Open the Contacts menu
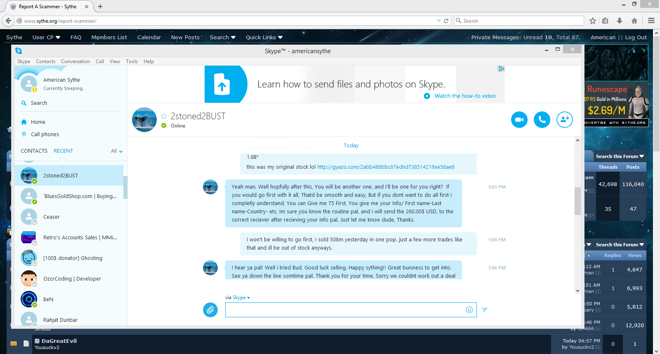The image size is (660, 354). point(45,61)
